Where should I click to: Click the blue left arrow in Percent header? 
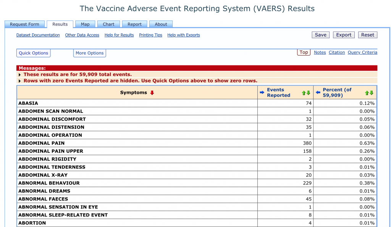coord(318,92)
